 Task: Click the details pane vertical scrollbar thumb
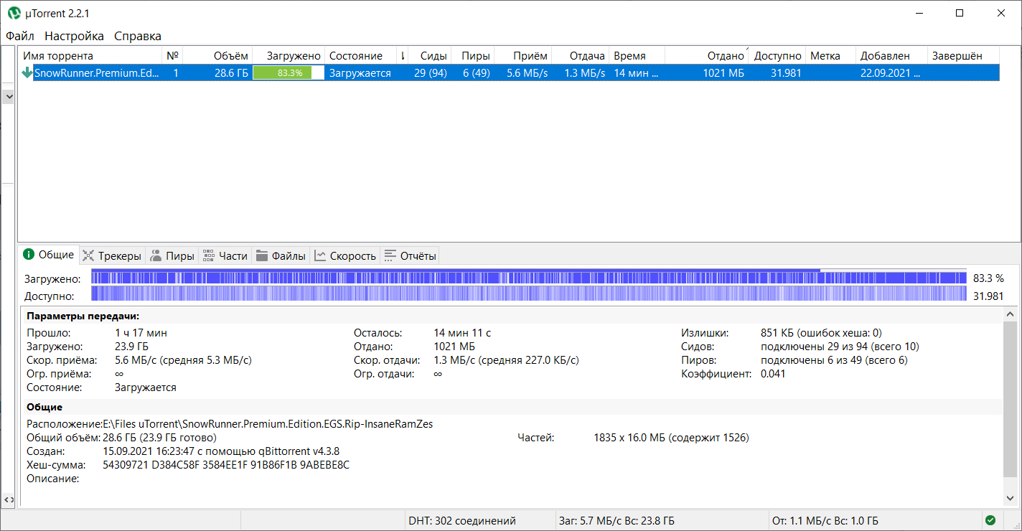pyautogui.click(x=1012, y=398)
